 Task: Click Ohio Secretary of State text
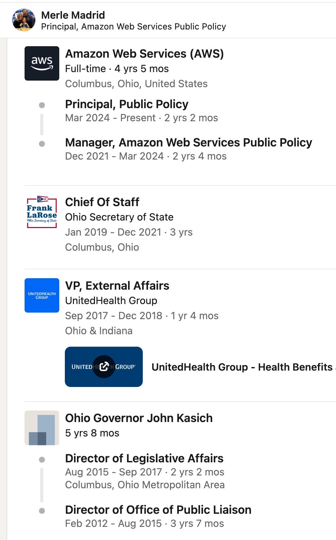119,217
